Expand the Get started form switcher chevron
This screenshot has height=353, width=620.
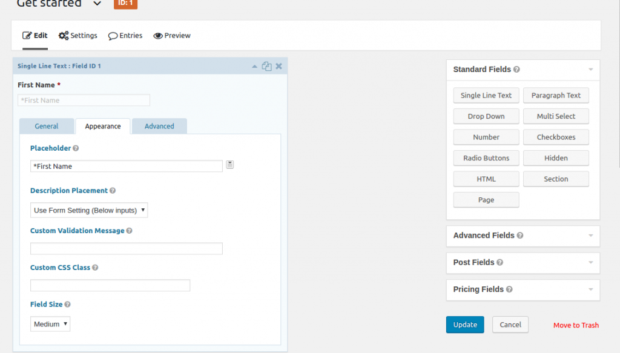(x=97, y=4)
